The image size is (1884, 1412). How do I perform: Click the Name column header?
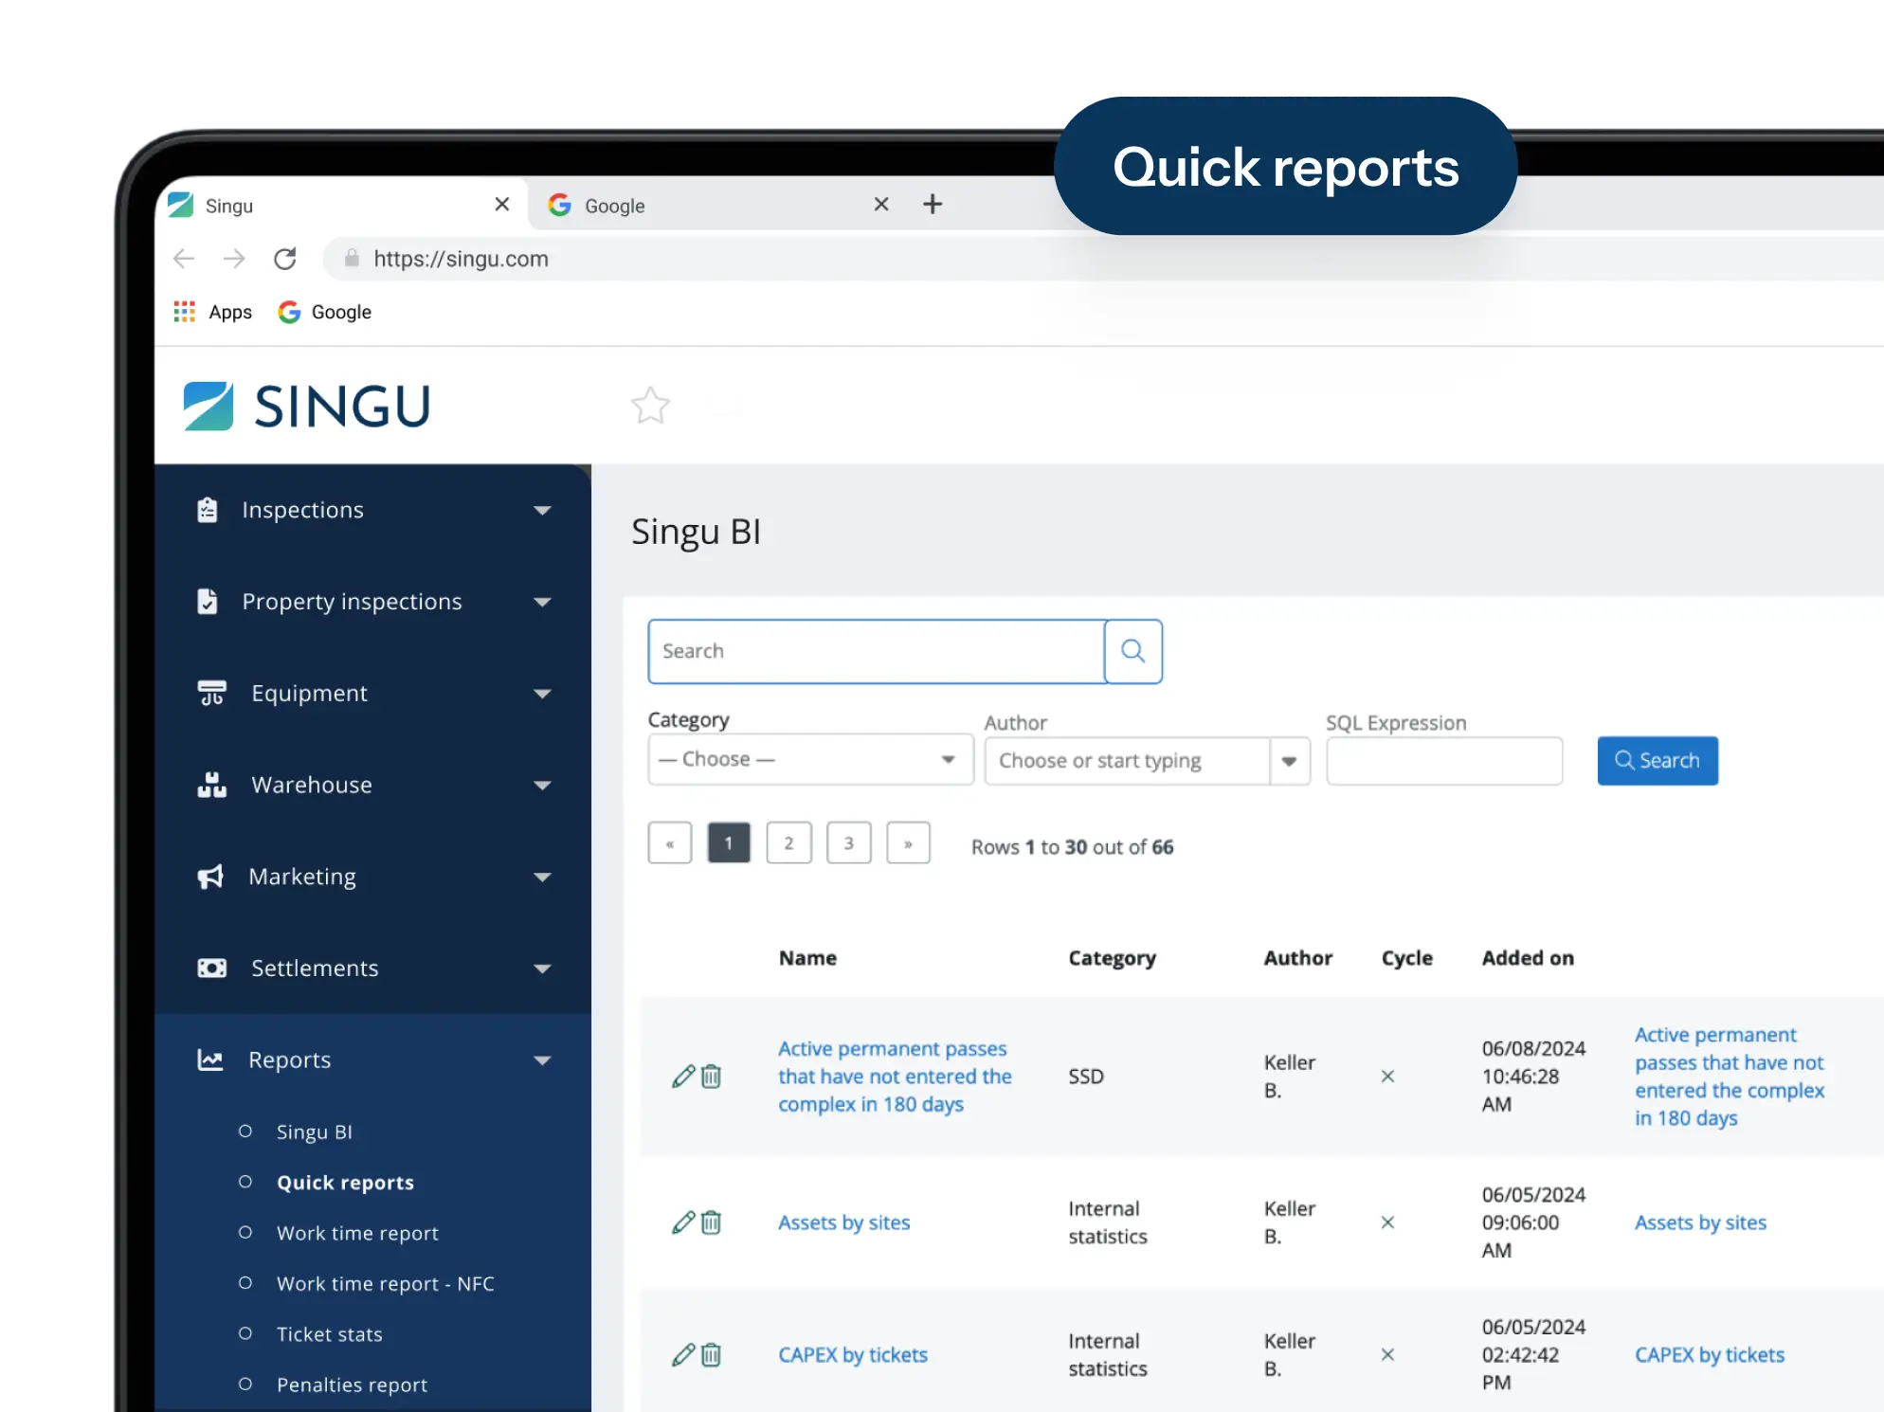[x=807, y=958]
